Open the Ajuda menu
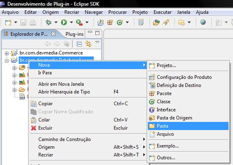This screenshot has width=233, height=165. tap(202, 12)
